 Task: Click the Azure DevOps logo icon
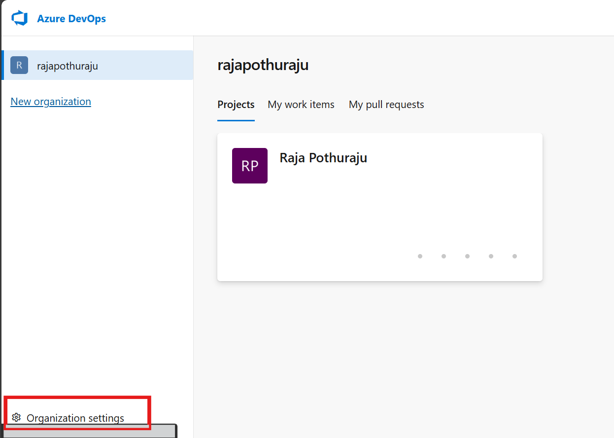click(19, 19)
